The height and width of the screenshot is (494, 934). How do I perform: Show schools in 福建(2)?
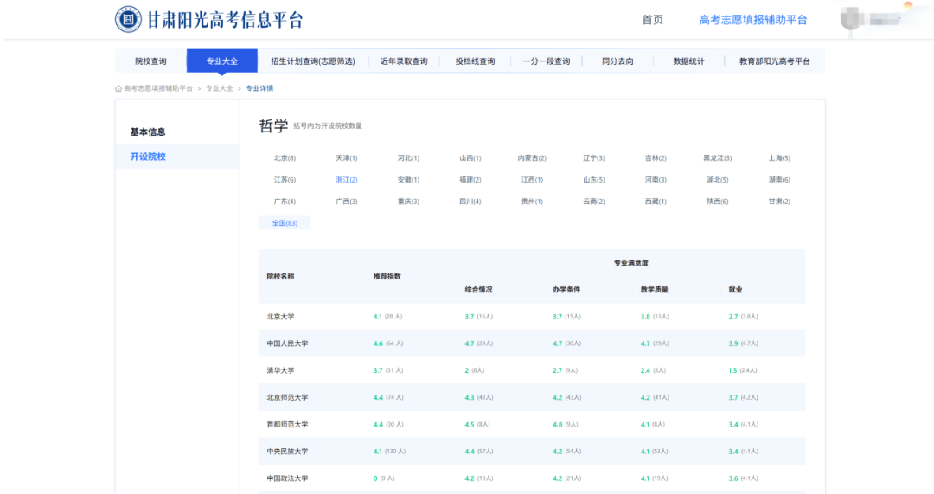point(470,179)
